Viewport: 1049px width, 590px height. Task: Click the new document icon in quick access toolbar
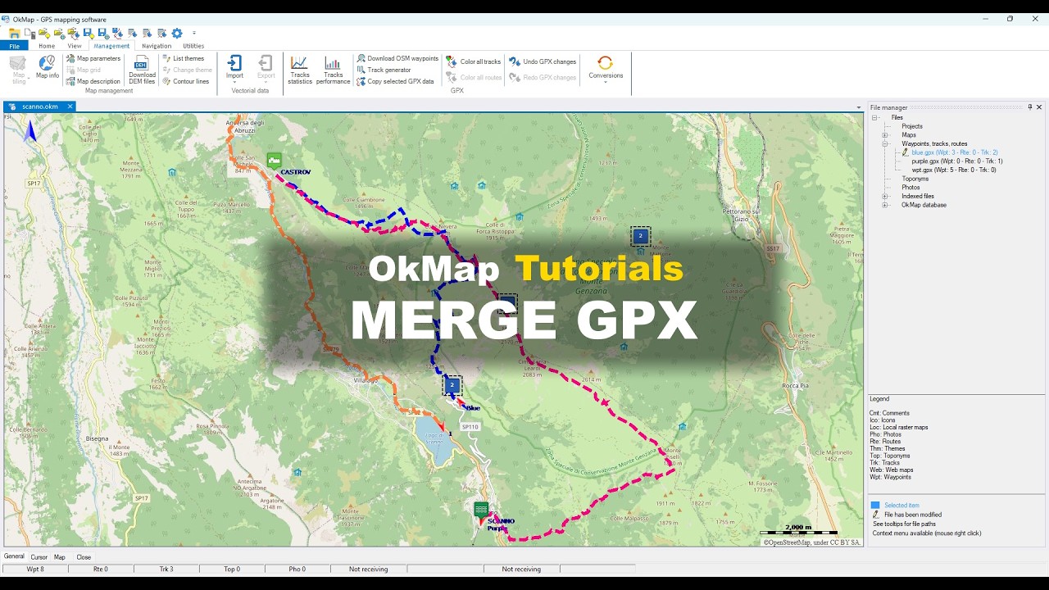tap(29, 34)
